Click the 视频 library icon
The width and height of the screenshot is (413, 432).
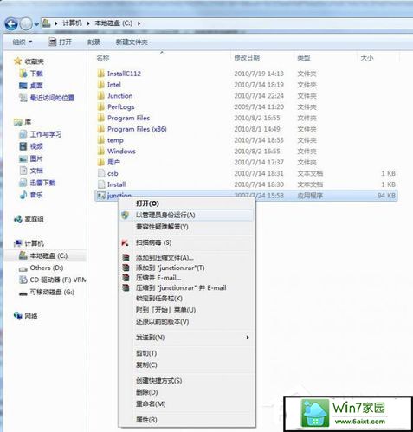tap(23, 146)
